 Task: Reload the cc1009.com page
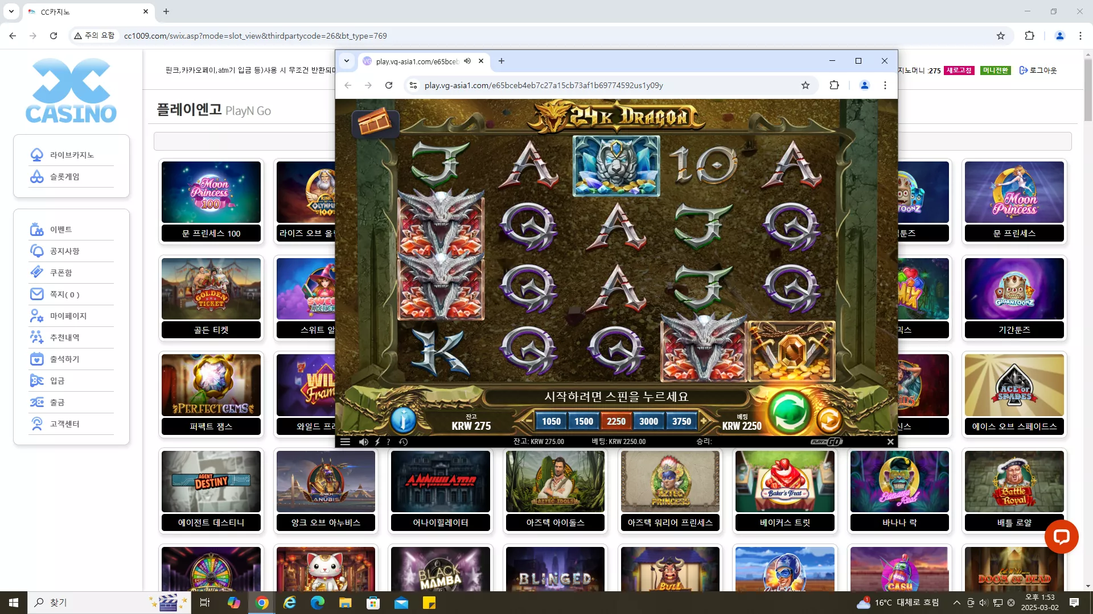point(54,36)
